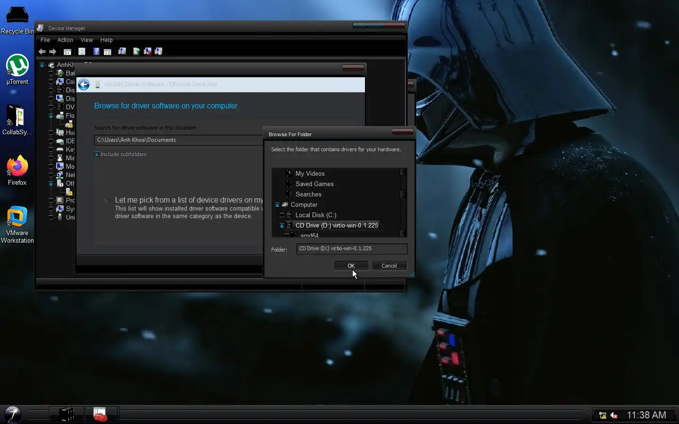Select Local Disk (C:) in the folder tree
The width and height of the screenshot is (679, 424).
[316, 215]
